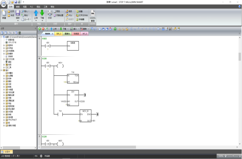This screenshot has width=242, height=159.
Task: Open the PLC ribbon menu tab
Action: pyautogui.click(x=31, y=6)
